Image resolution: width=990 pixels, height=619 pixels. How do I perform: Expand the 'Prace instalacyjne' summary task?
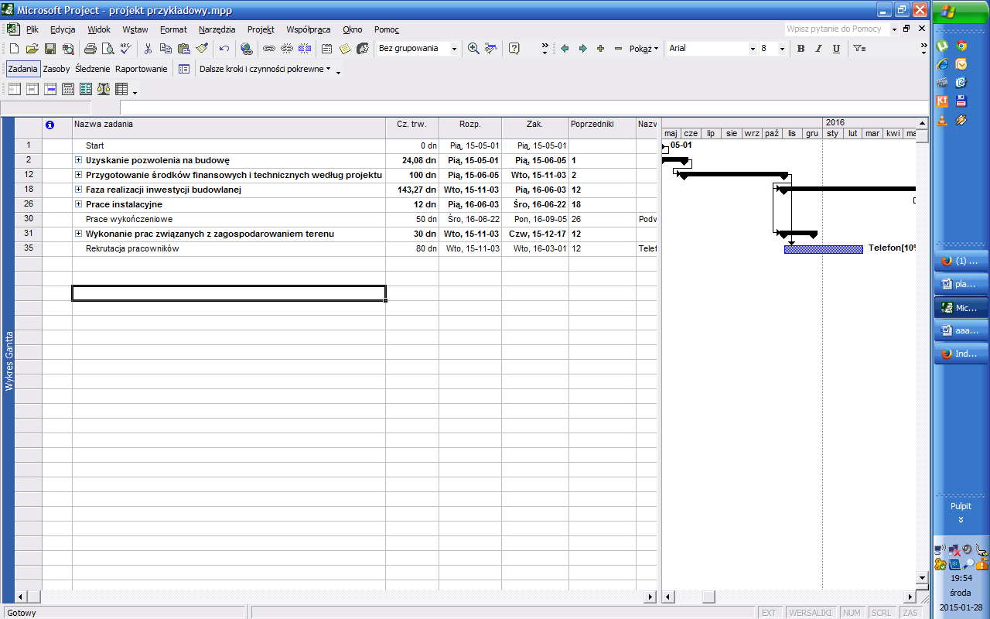[x=79, y=204]
